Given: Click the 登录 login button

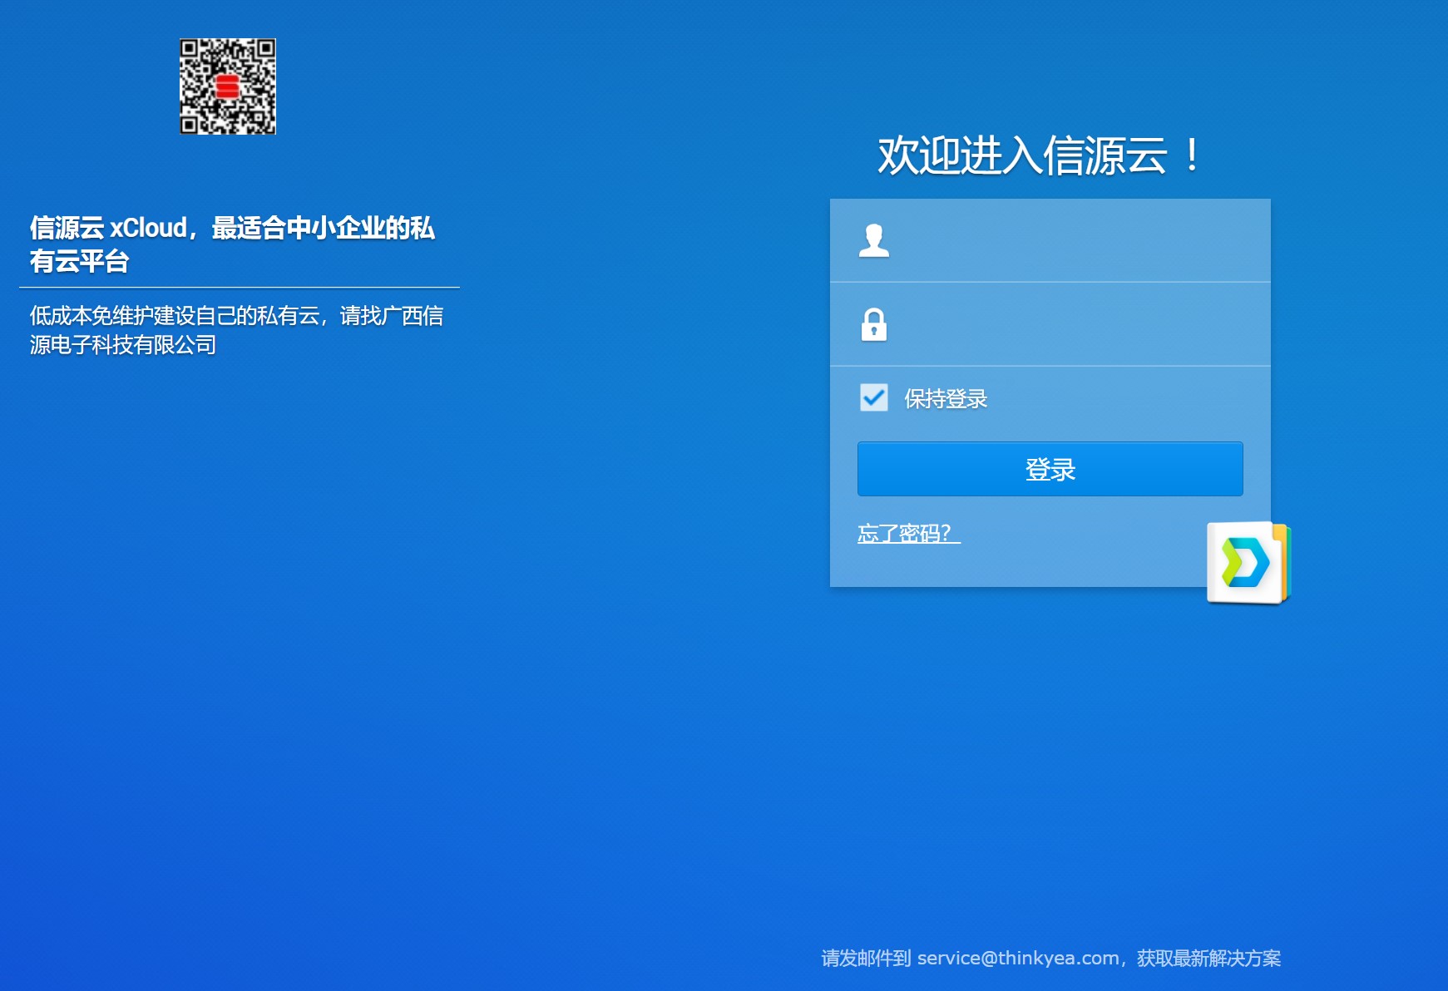Looking at the screenshot, I should pyautogui.click(x=1050, y=469).
